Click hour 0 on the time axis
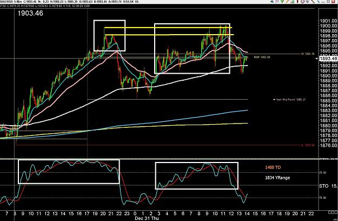338x221 pixels. (135, 213)
